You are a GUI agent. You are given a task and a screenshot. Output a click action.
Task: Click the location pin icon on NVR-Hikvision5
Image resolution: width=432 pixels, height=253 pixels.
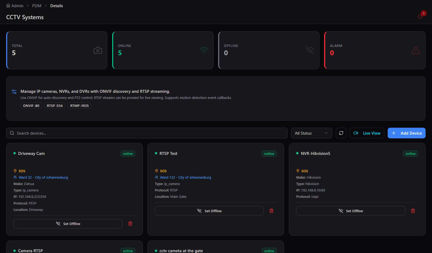point(298,171)
